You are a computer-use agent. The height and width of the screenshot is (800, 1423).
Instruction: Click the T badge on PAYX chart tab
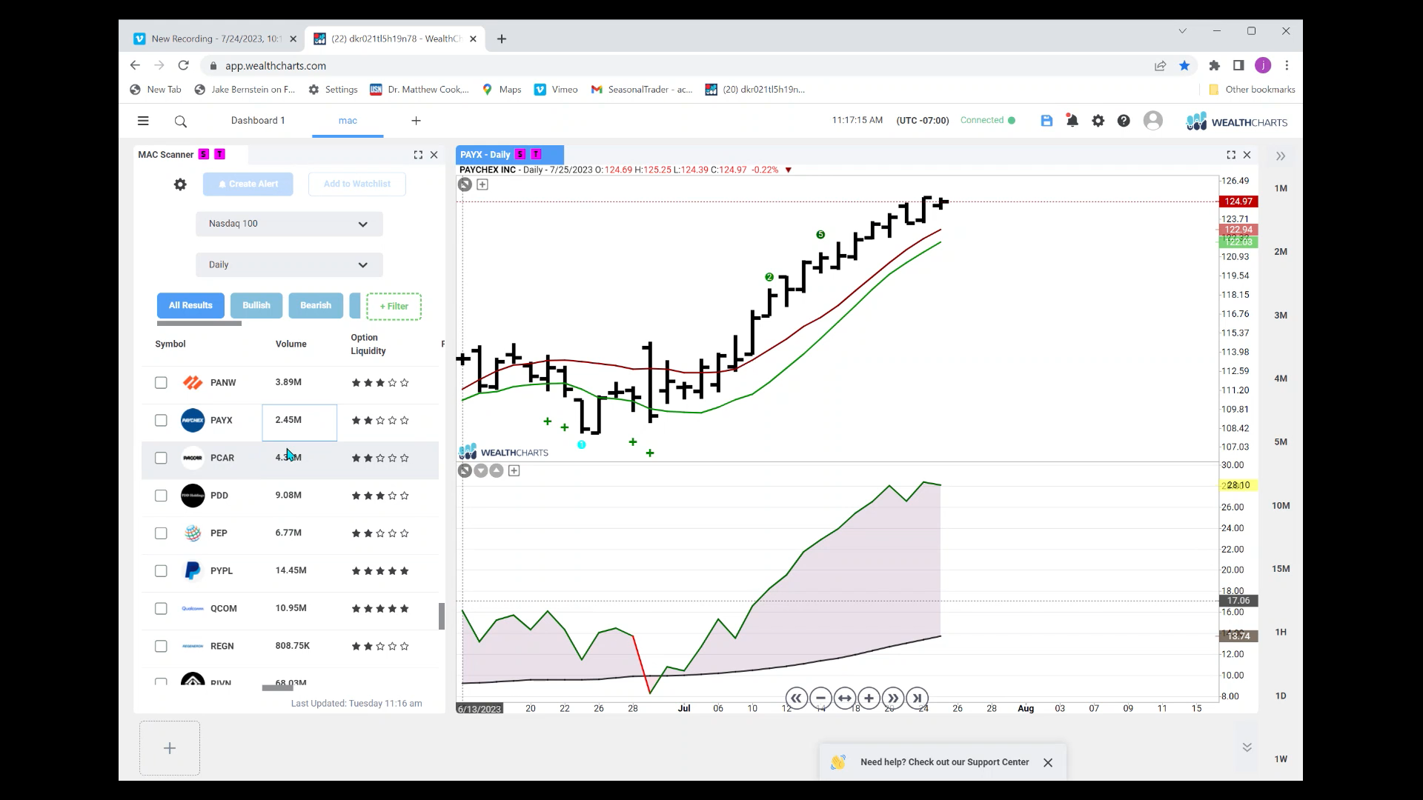coord(537,154)
